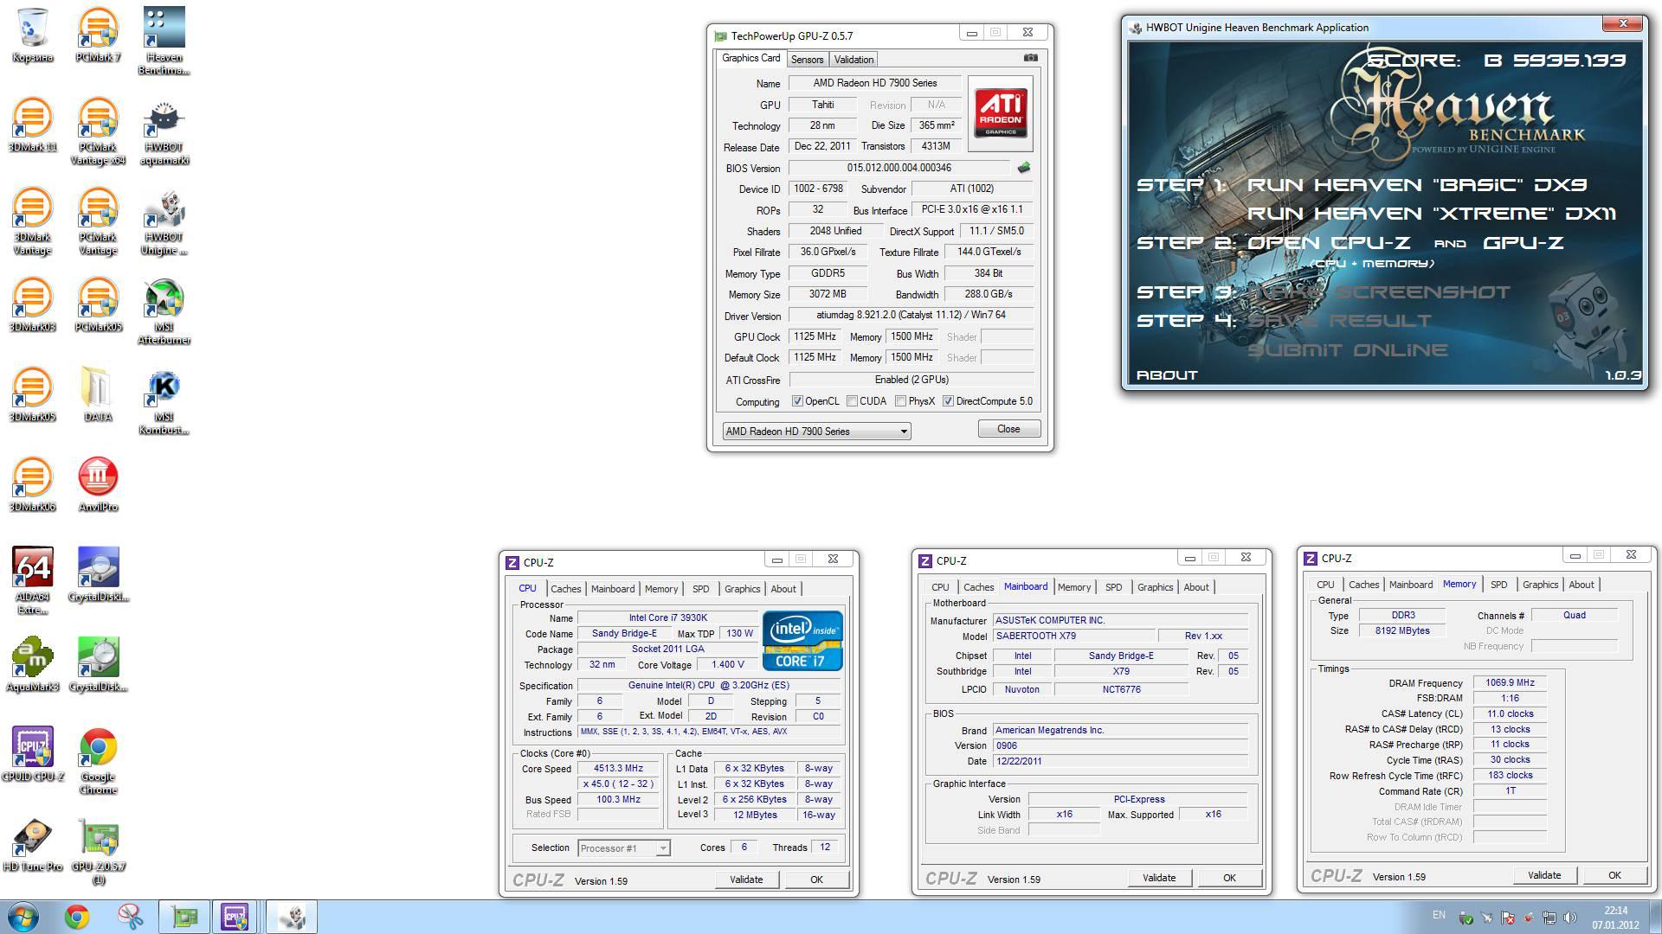Click Run Heaven Xtreme DX11 link
The width and height of the screenshot is (1662, 934).
point(1432,214)
